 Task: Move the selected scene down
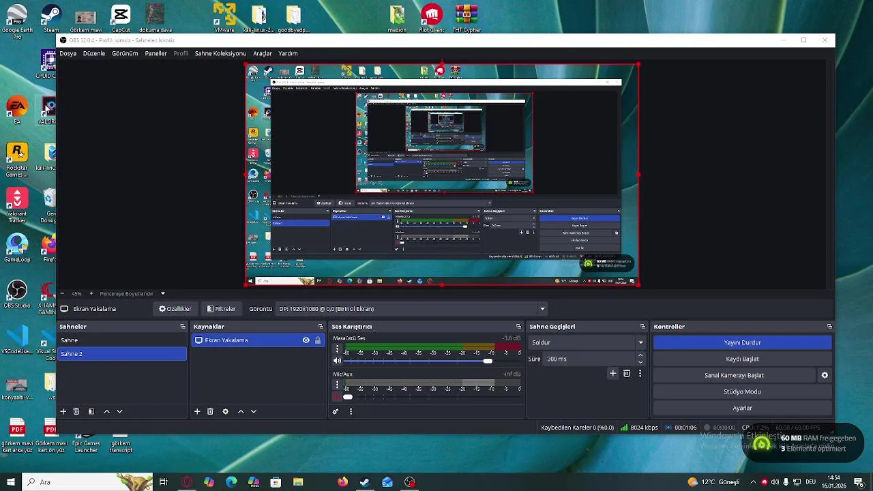[119, 411]
